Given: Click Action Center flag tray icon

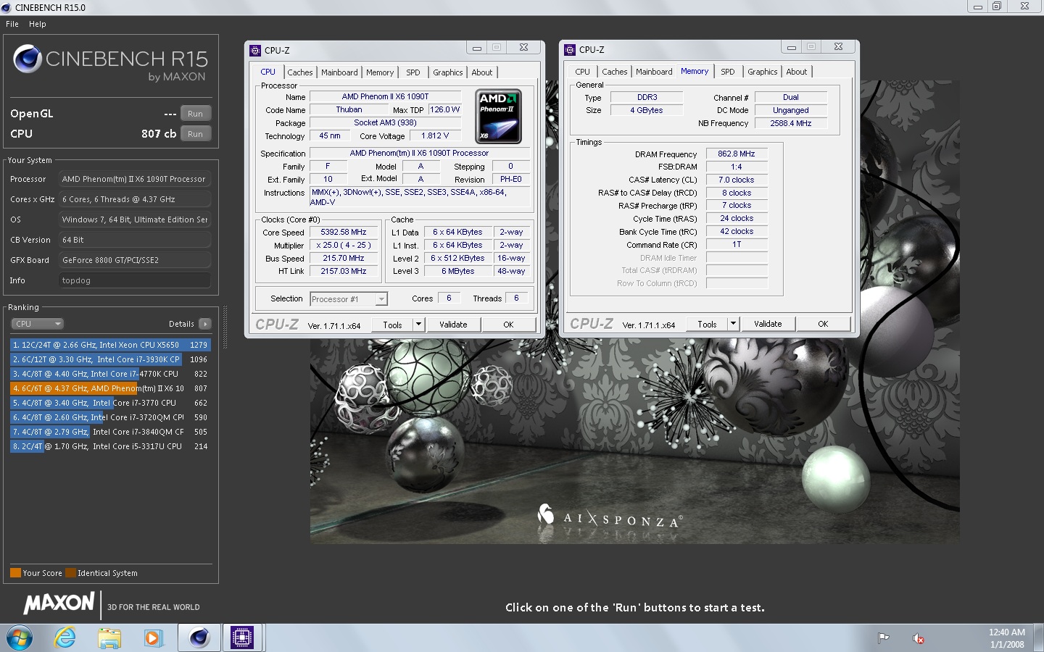Looking at the screenshot, I should click(x=883, y=638).
